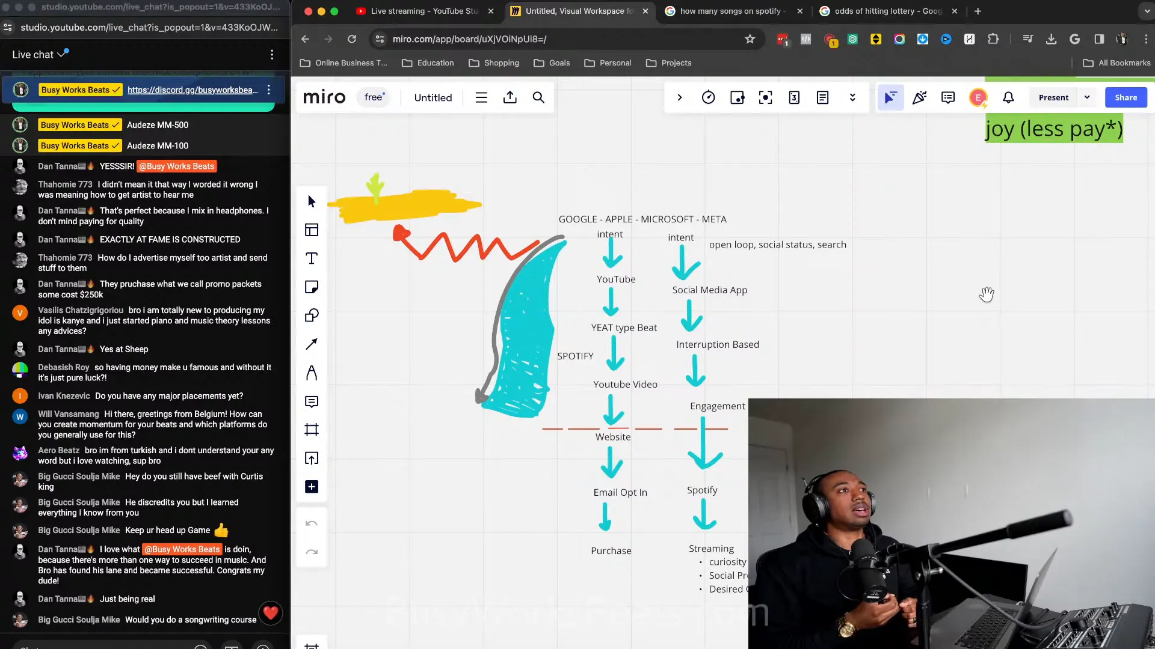Click the frames tool in Miro toolbar
Image resolution: width=1155 pixels, height=649 pixels.
coord(312,428)
